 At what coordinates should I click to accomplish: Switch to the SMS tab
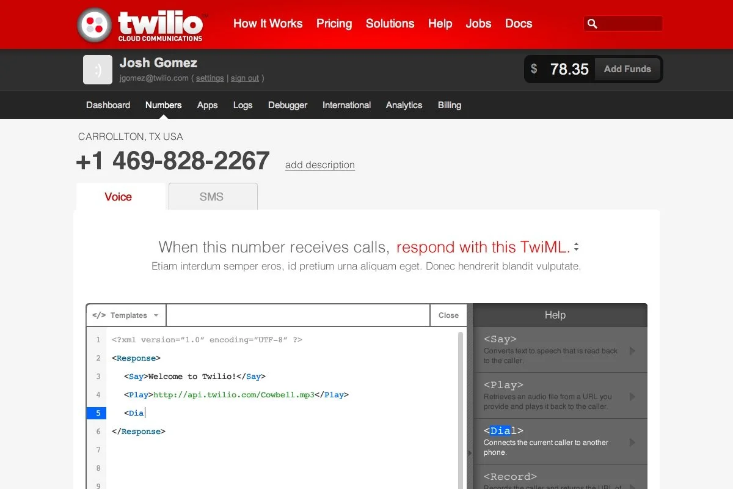pos(212,196)
